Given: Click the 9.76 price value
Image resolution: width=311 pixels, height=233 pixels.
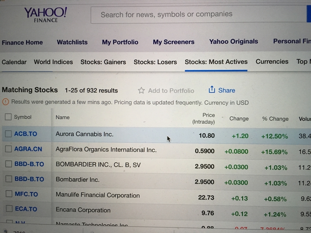Looking at the screenshot, I should pyautogui.click(x=208, y=213).
